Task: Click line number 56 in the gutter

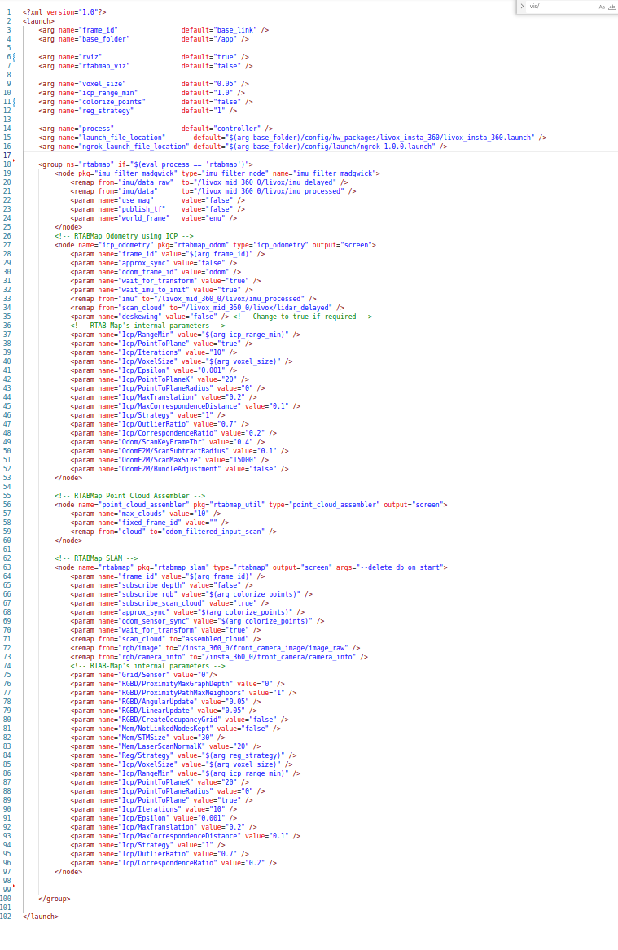Action: (7, 505)
